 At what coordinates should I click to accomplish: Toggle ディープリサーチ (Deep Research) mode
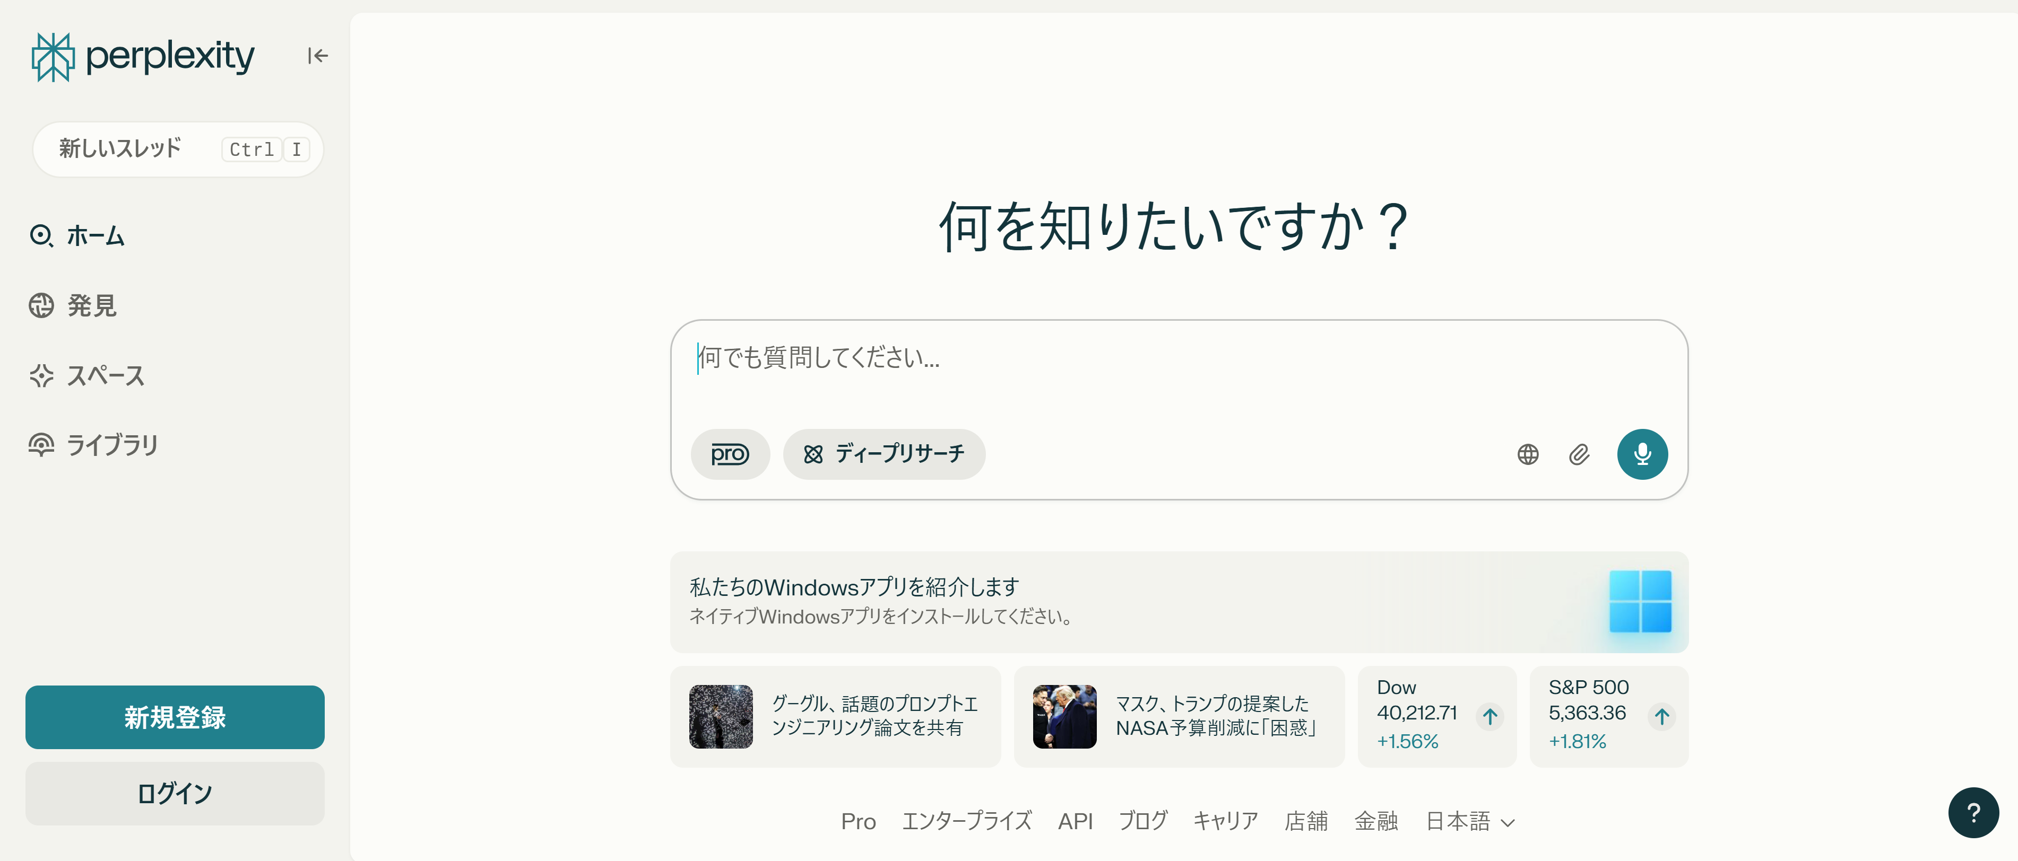(x=884, y=454)
